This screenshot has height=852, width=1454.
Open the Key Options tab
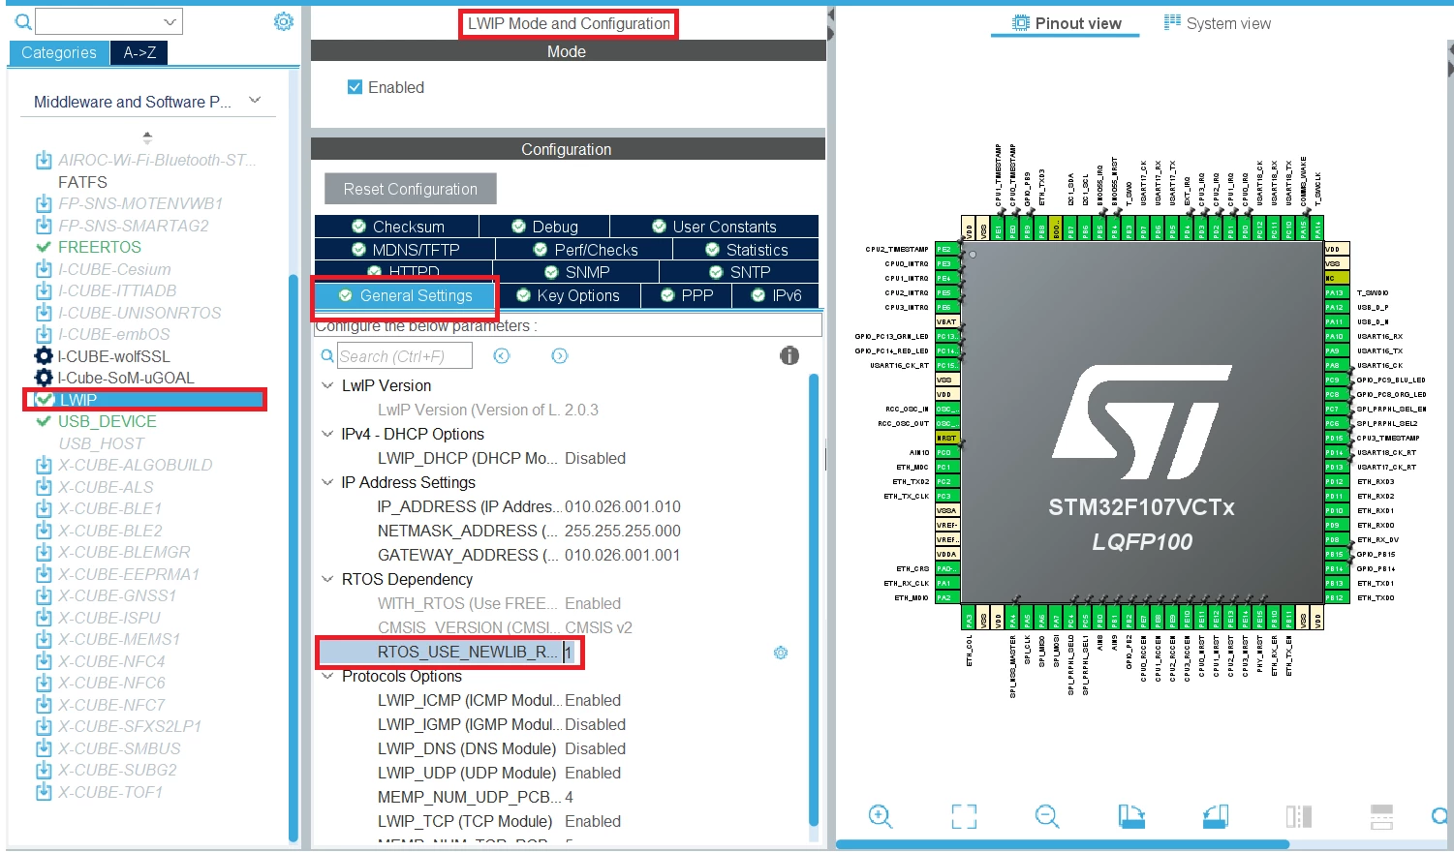coord(569,295)
